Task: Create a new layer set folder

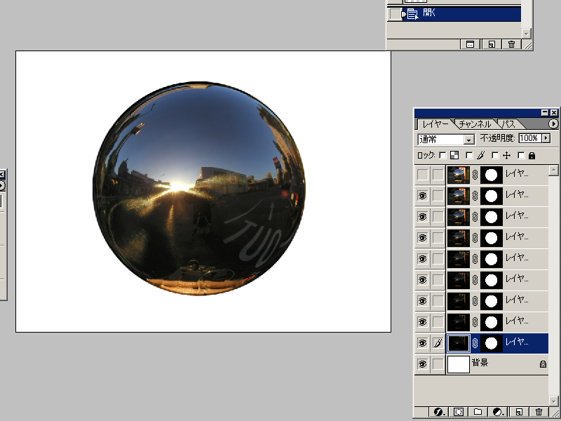Action: coord(478,412)
